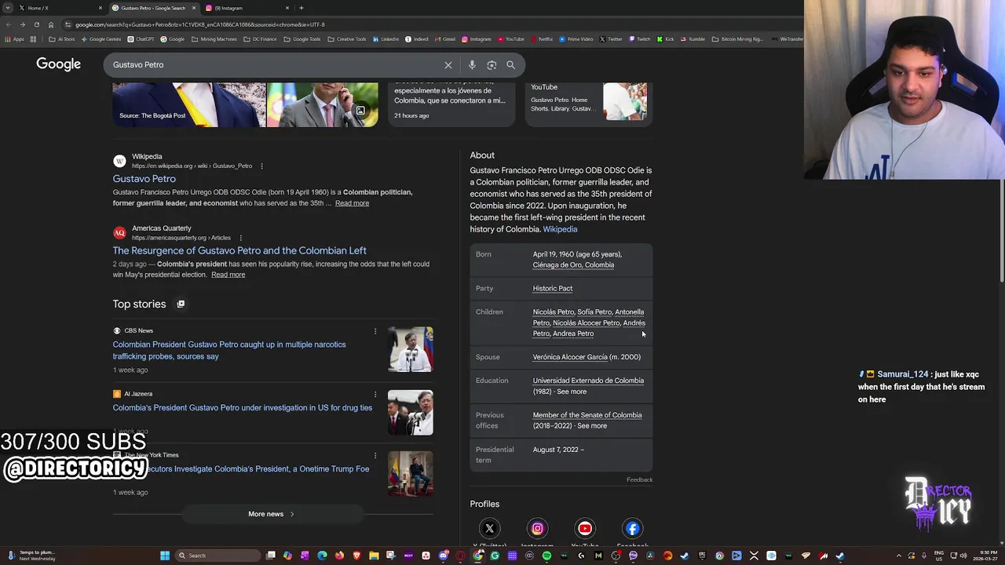Open Google Gemini bookmark
Image resolution: width=1005 pixels, height=565 pixels.
pos(101,39)
